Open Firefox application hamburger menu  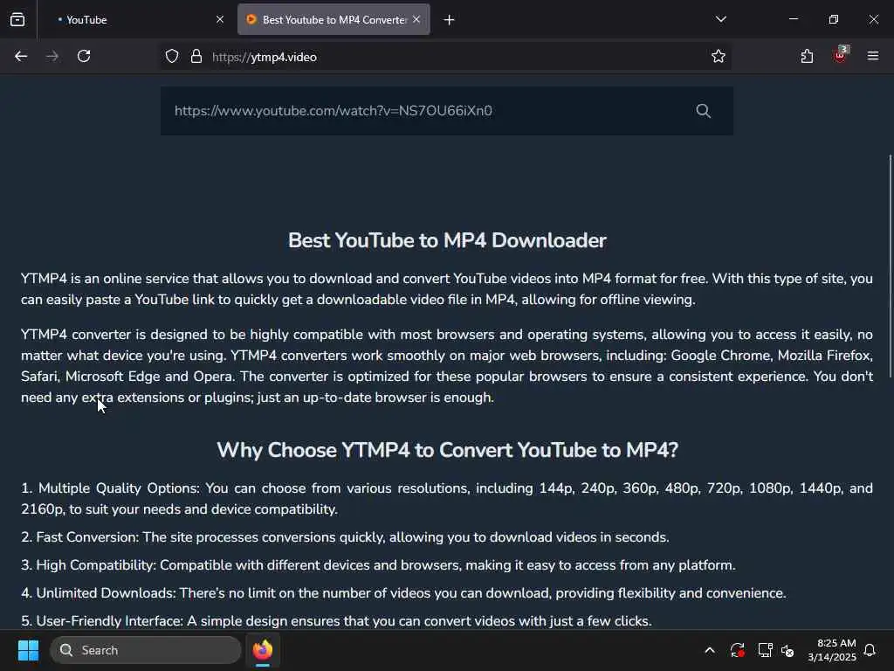pyautogui.click(x=873, y=56)
